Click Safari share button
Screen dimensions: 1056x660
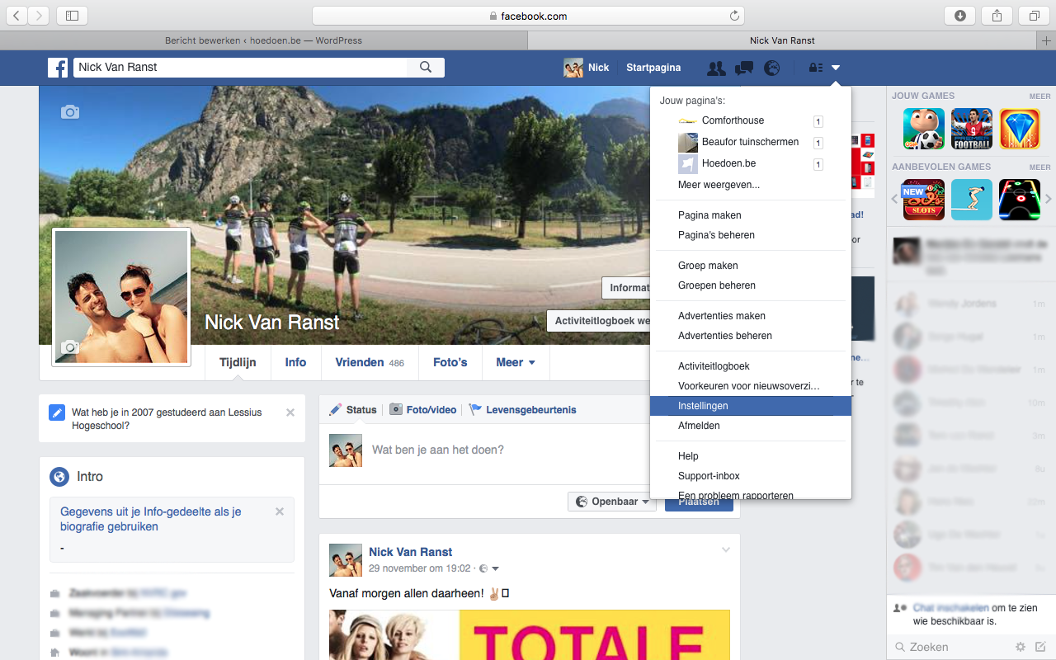997,16
